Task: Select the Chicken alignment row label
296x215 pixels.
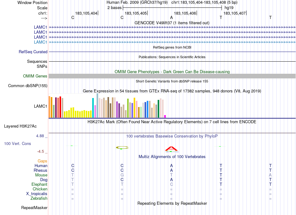Action: click(x=40, y=189)
